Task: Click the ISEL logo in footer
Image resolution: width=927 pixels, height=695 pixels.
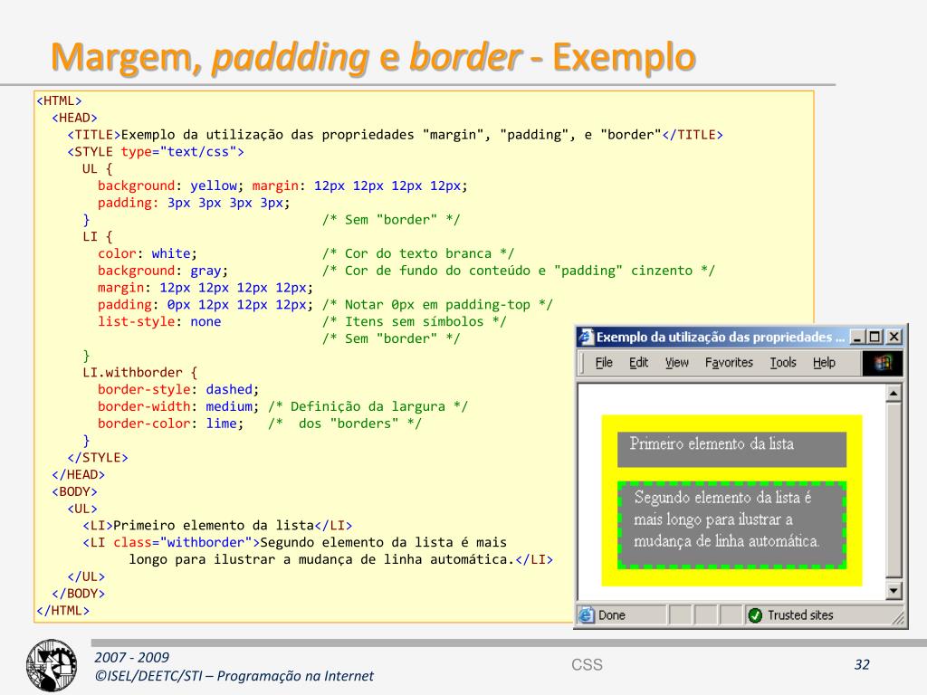Action: pyautogui.click(x=52, y=665)
